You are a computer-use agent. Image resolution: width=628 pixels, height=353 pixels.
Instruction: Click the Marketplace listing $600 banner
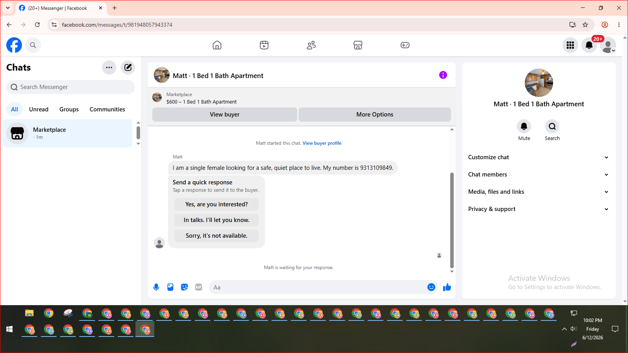[301, 98]
